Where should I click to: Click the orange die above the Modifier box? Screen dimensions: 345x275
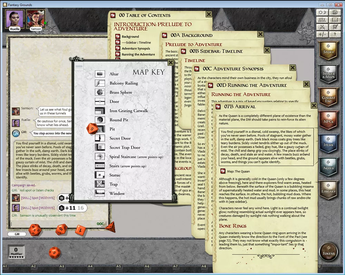point(55,253)
